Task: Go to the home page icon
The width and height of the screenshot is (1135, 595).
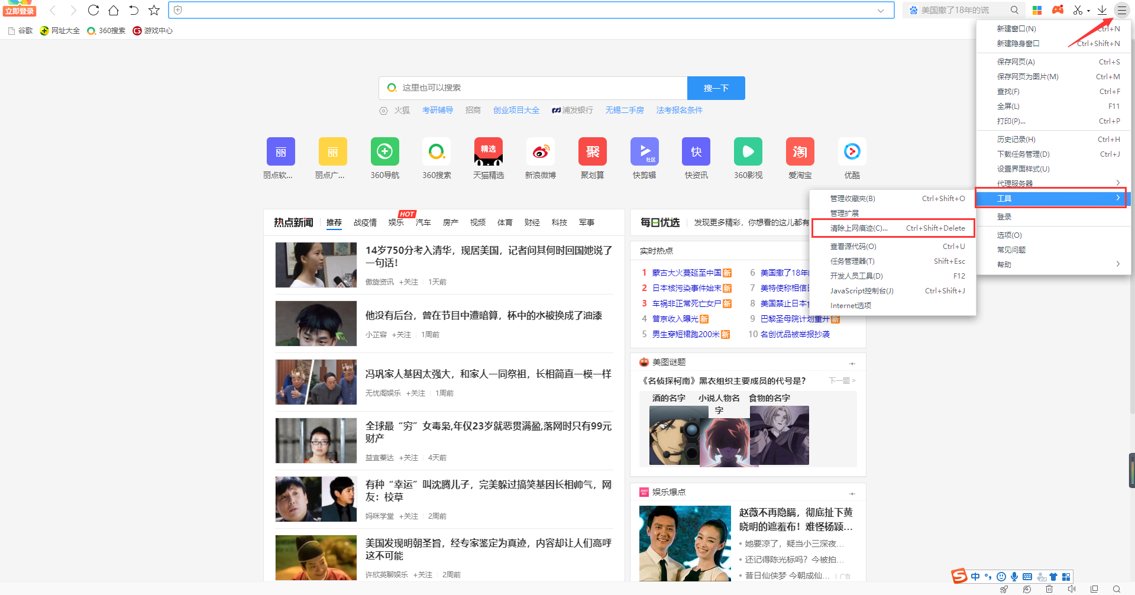Action: pyautogui.click(x=114, y=10)
